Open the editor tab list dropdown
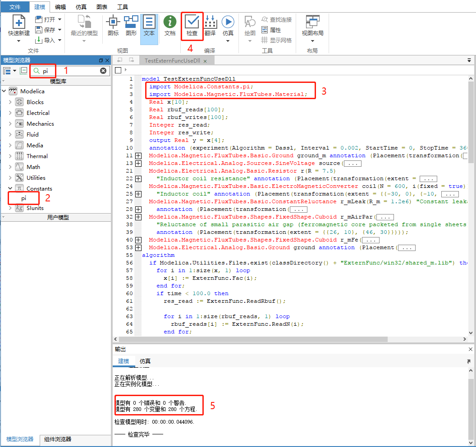Screen dimensions: 476x447 point(469,60)
